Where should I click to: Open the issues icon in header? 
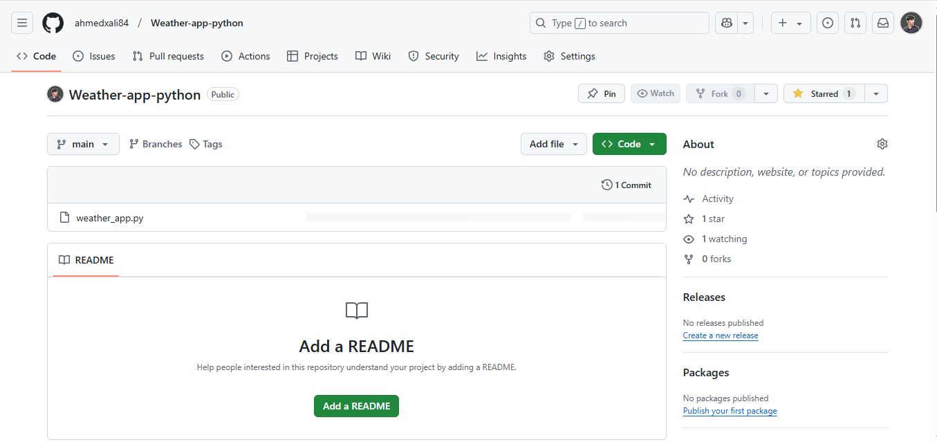pyautogui.click(x=827, y=23)
